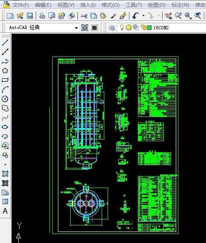The image size is (206, 243).
Task: Select the Insert Block tool
Action: coord(5,146)
